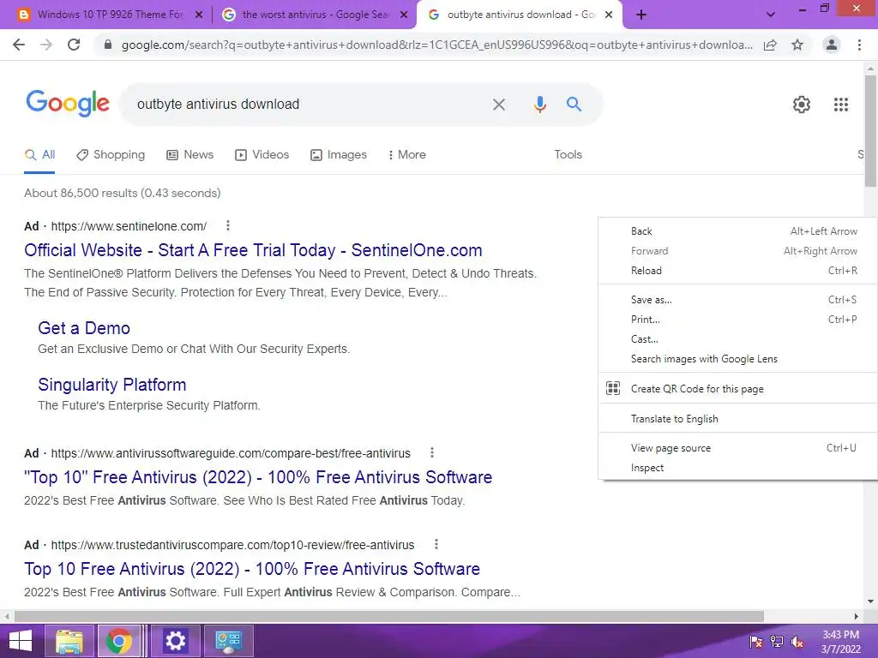The image size is (878, 658).
Task: Open the trustedantiviruscompare Top 10 Free Antivirus ad
Action: click(252, 569)
